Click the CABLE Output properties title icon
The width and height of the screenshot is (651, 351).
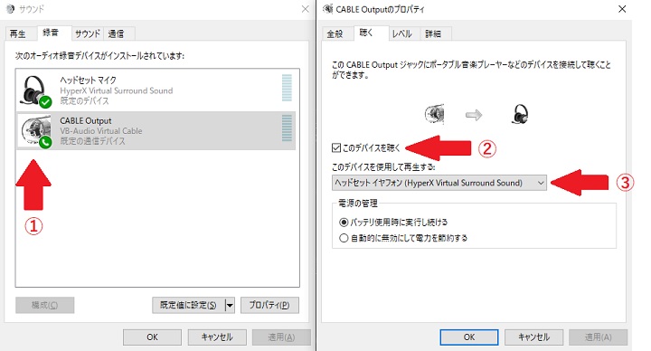pos(327,9)
